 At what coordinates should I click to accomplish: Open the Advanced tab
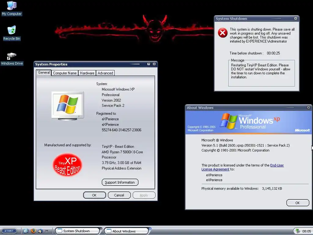(x=105, y=73)
